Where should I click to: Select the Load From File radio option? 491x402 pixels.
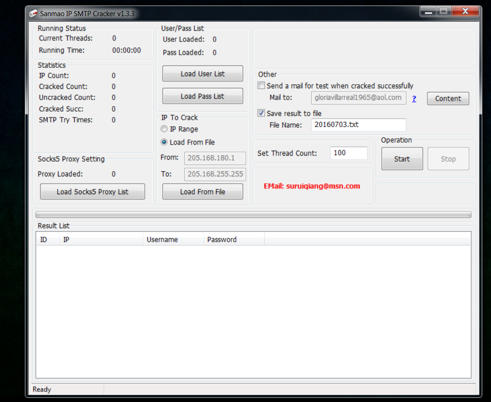click(164, 142)
